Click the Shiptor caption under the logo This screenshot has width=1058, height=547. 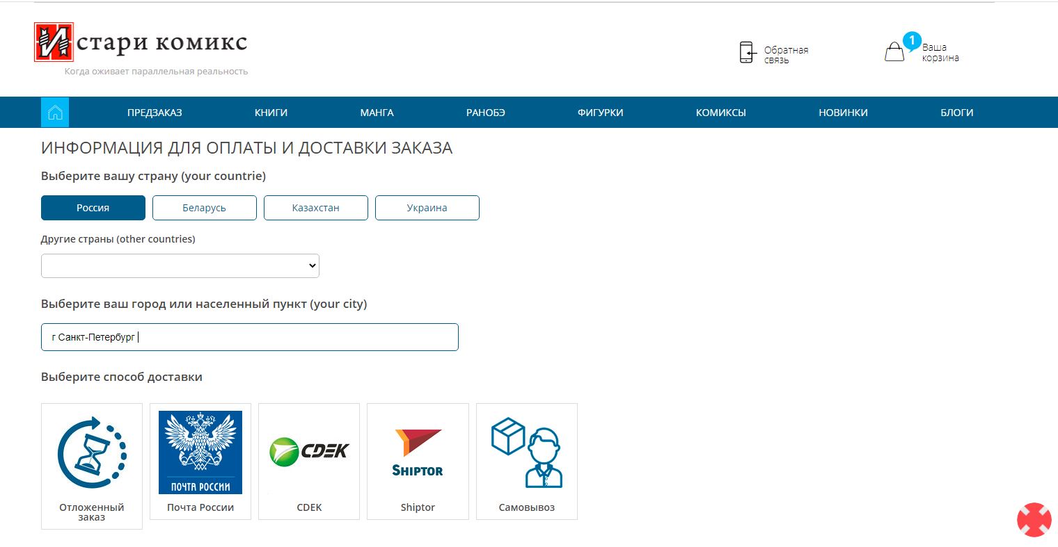click(x=418, y=507)
